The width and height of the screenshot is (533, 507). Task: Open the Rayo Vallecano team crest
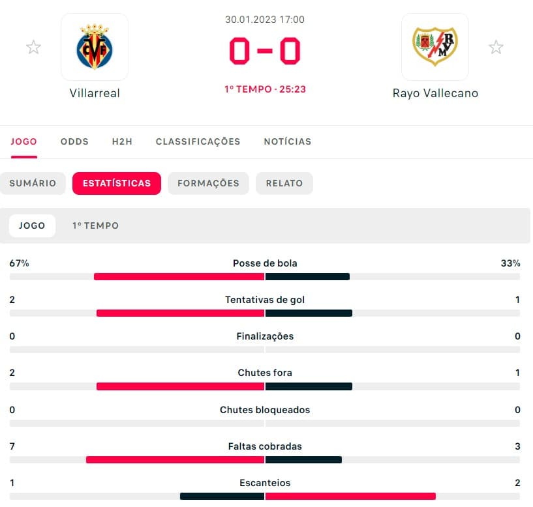tap(434, 47)
